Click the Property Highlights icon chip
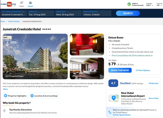 [15, 96]
